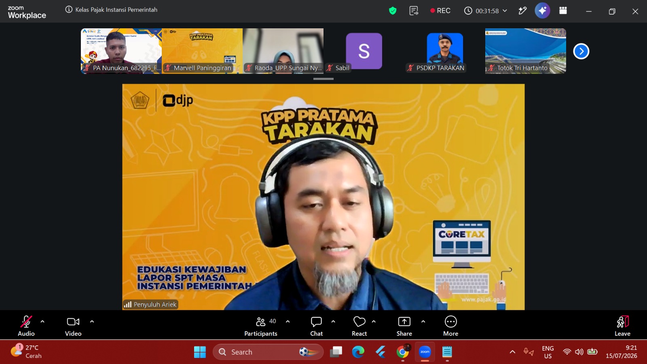
Task: Click the Zoom taskbar icon
Action: [x=425, y=352]
